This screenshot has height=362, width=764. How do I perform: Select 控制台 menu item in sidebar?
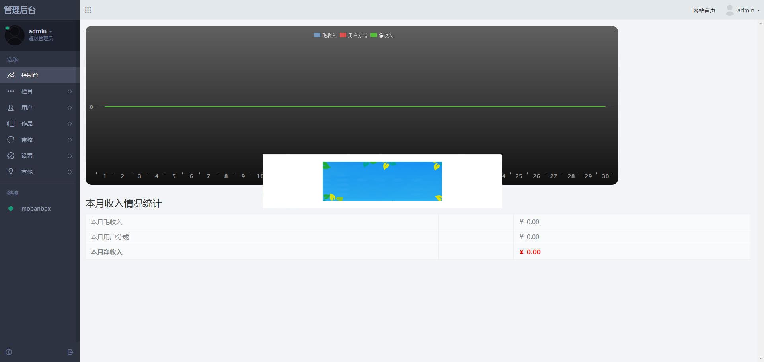coord(30,75)
